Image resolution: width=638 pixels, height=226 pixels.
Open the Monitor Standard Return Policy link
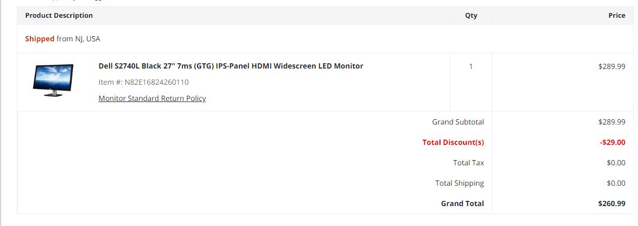(x=152, y=98)
